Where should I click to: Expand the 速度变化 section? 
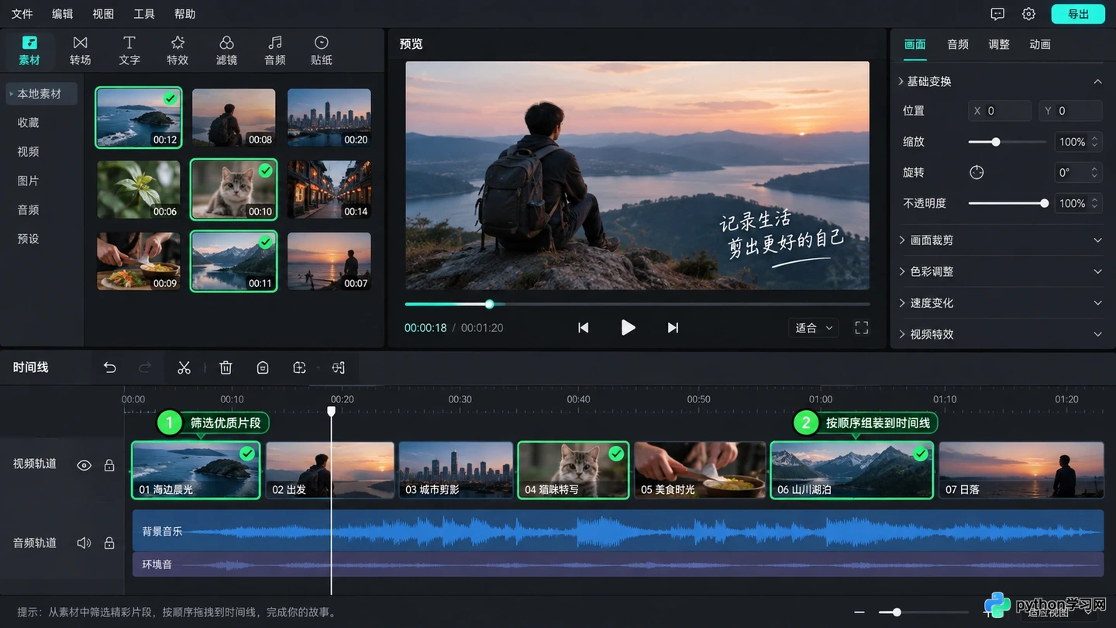tap(1000, 303)
